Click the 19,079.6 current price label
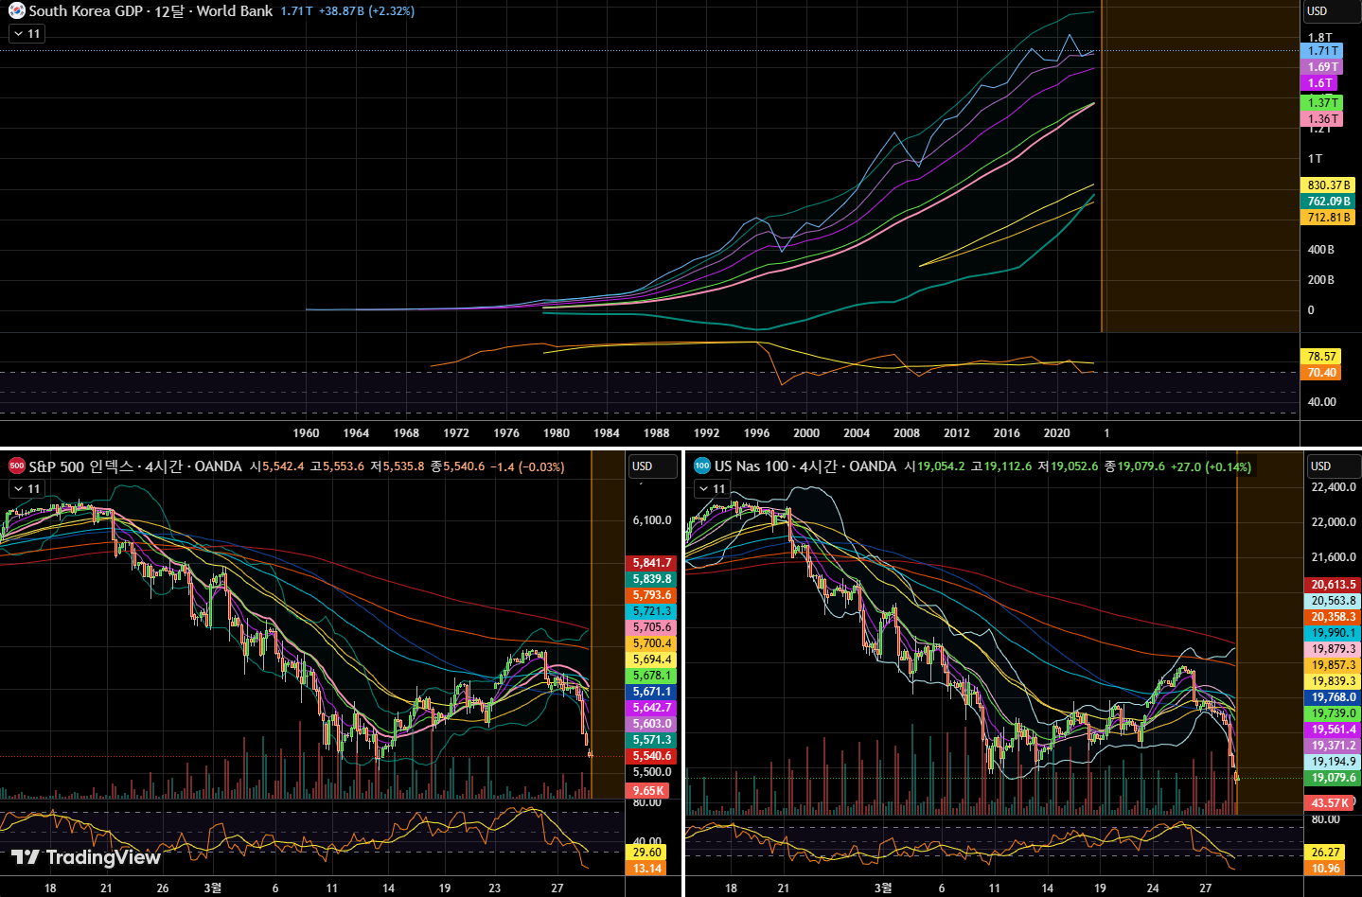This screenshot has width=1362, height=897. click(x=1333, y=778)
